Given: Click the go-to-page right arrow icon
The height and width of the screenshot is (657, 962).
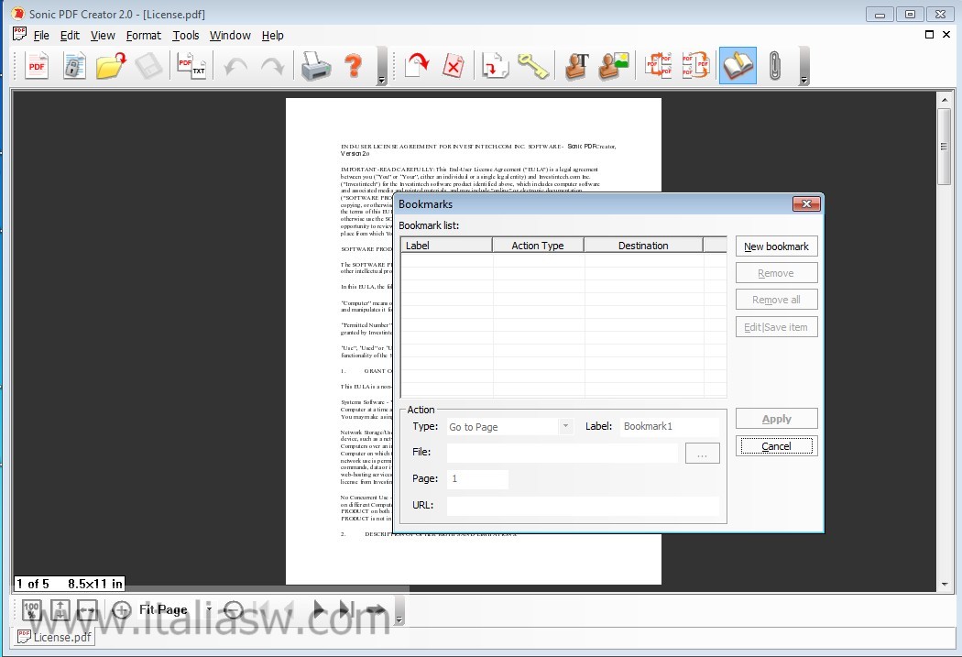Looking at the screenshot, I should point(376,609).
